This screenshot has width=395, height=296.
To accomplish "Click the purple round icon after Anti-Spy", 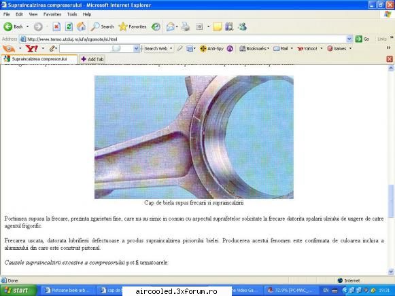I will 230,48.
